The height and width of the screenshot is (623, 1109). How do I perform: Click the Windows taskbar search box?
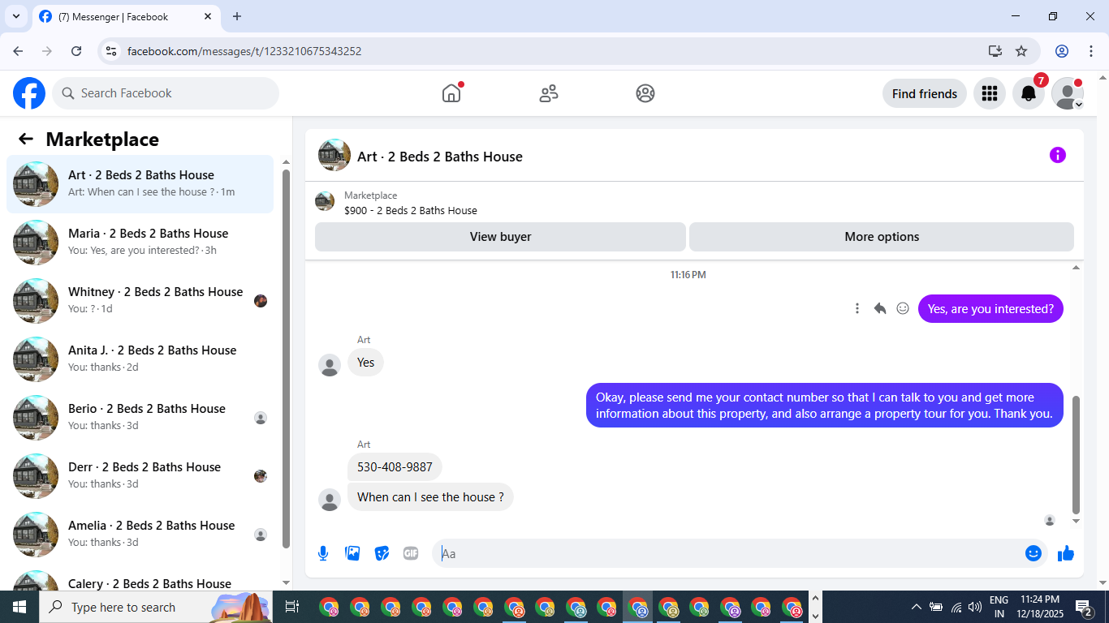tap(156, 607)
